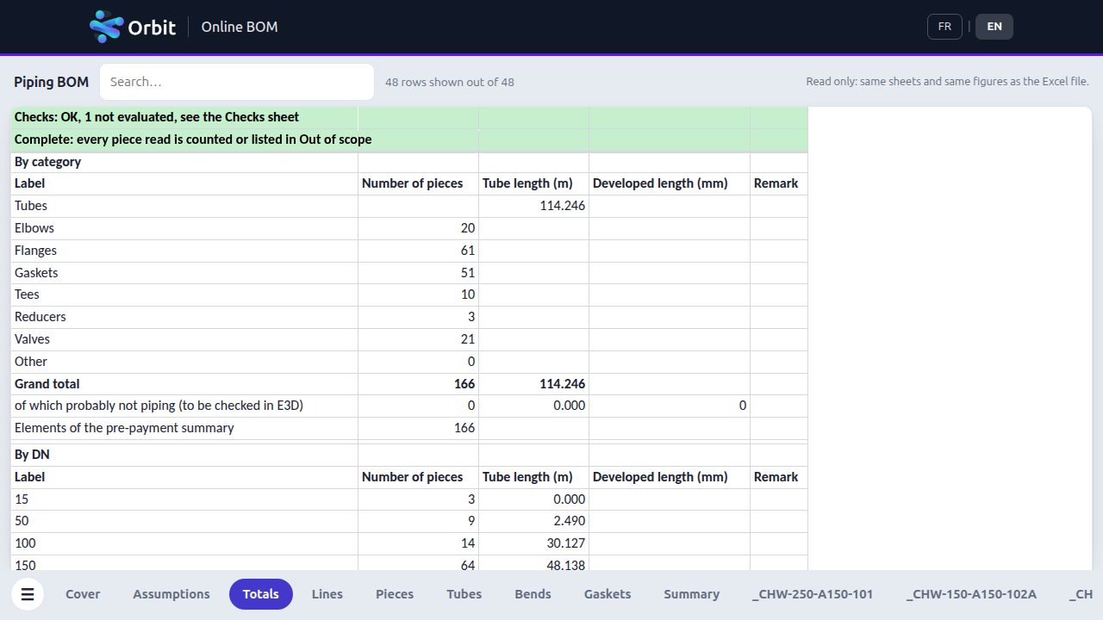Click By DN 'Tube length (m)' header
1103x620 pixels.
[527, 477]
